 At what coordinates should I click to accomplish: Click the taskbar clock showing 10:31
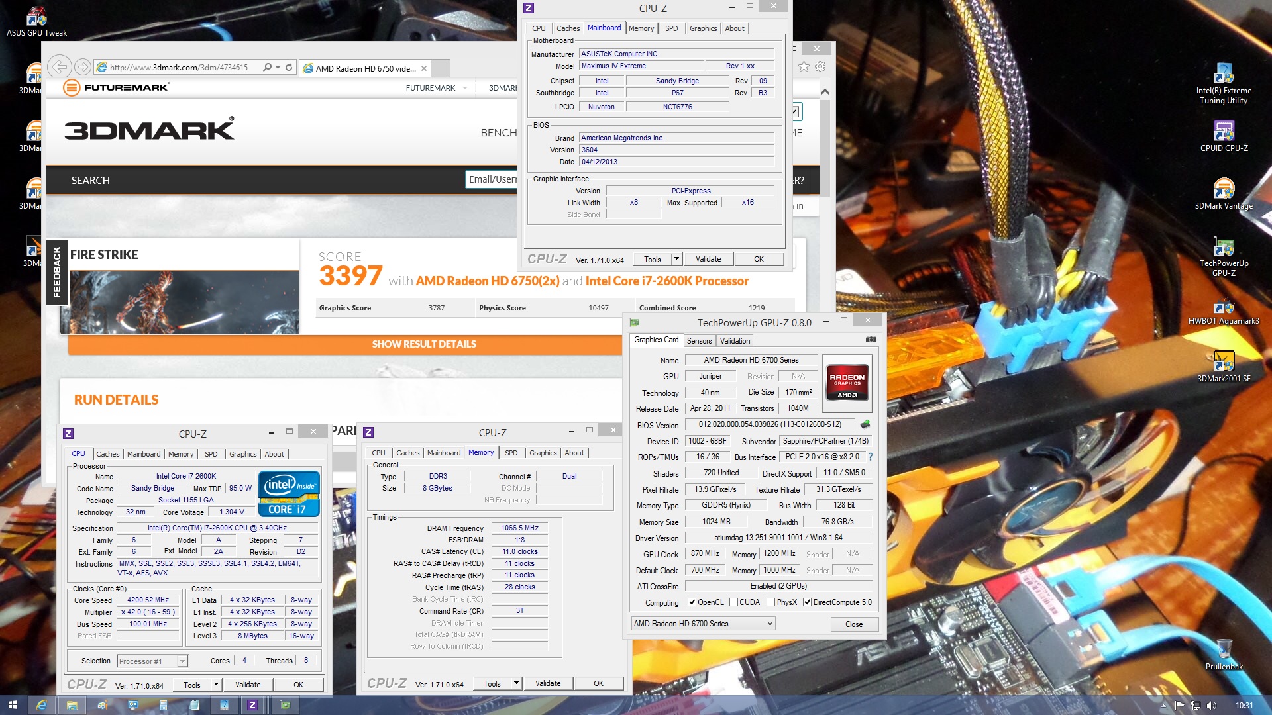1244,706
